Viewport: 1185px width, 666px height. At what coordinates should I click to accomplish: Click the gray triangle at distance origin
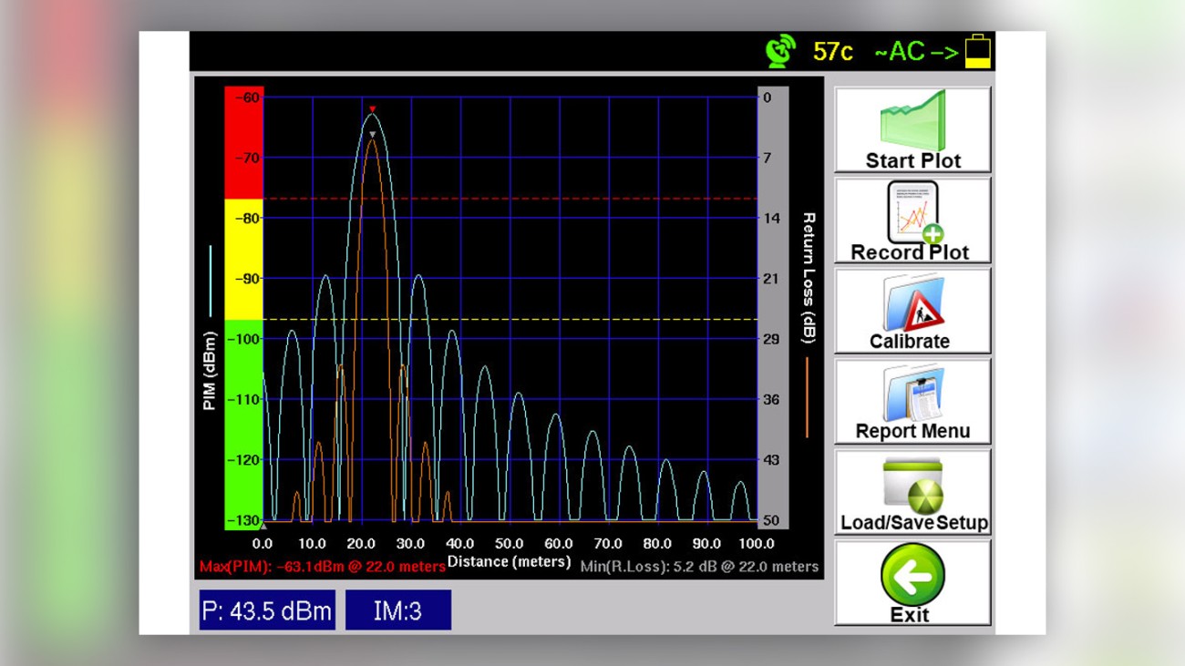pos(263,527)
